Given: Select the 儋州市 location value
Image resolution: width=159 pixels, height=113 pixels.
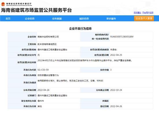Looking at the screenshot, I should [x=41, y=101].
